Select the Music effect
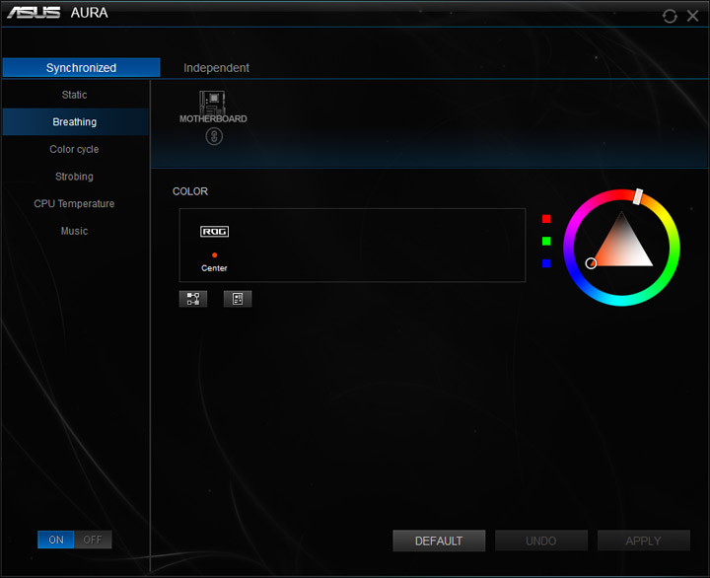 pyautogui.click(x=75, y=231)
